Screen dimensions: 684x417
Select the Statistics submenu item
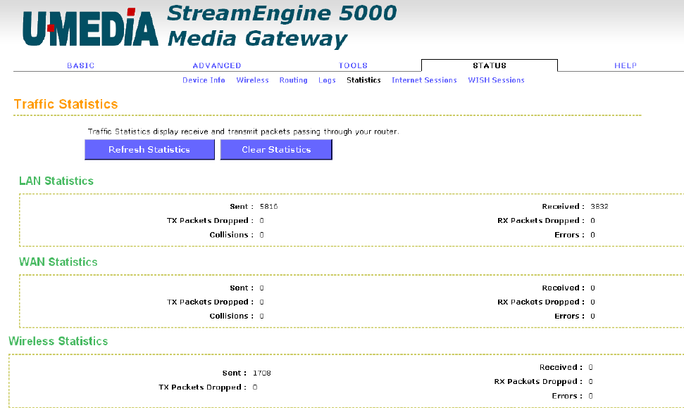coord(363,80)
